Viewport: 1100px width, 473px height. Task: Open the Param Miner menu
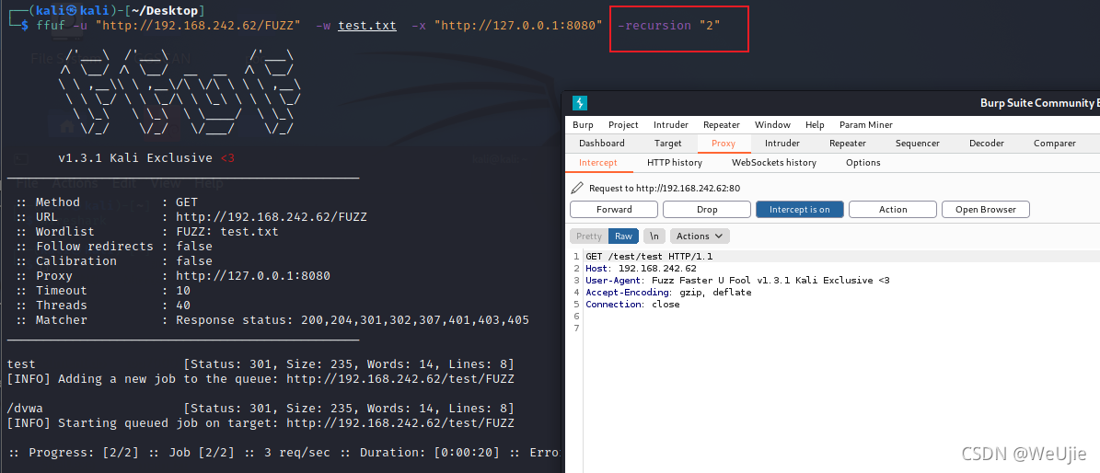[865, 125]
